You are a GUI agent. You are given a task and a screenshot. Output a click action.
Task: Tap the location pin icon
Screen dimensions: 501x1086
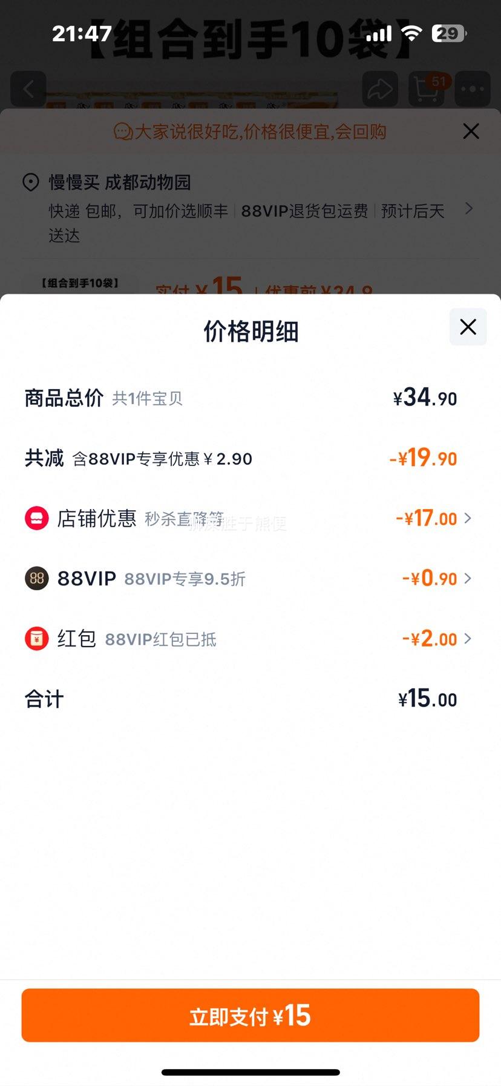tap(31, 182)
